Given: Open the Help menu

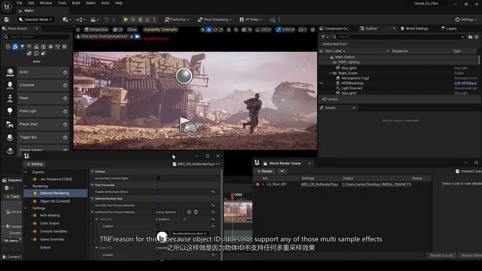Looking at the screenshot, I should pos(119,3).
